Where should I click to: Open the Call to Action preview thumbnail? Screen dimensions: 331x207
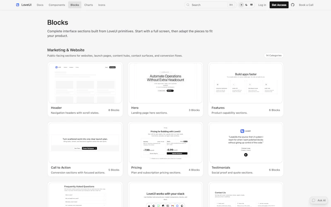pyautogui.click(x=85, y=143)
